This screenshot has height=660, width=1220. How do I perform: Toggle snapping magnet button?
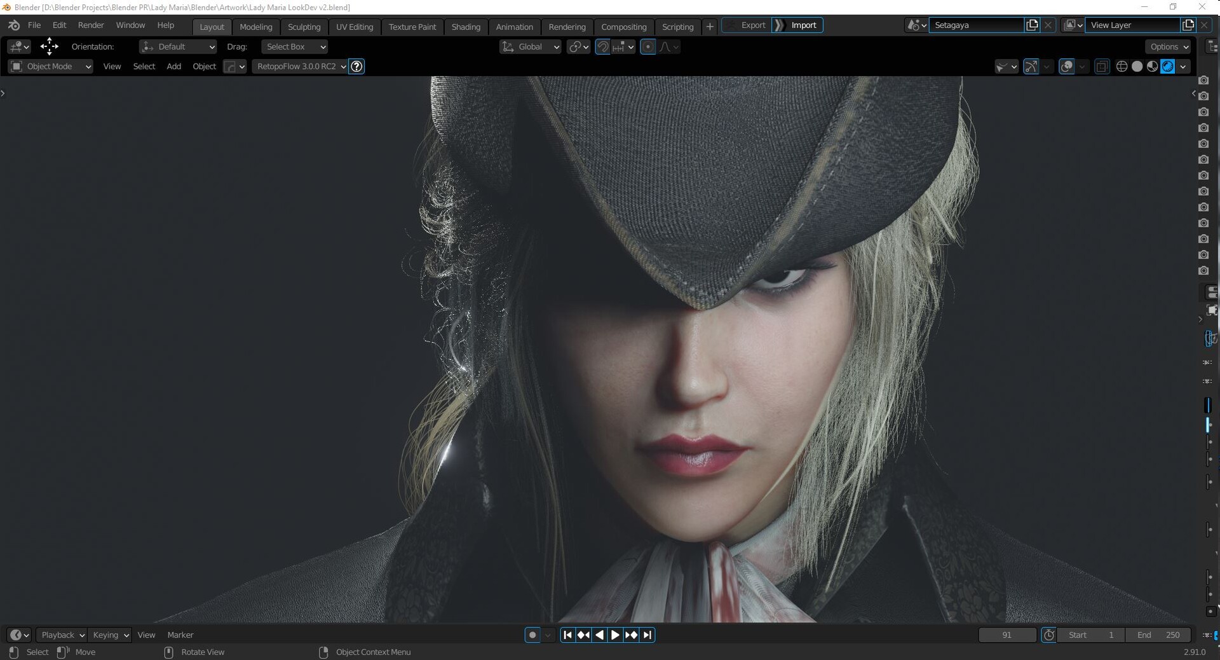pos(603,46)
